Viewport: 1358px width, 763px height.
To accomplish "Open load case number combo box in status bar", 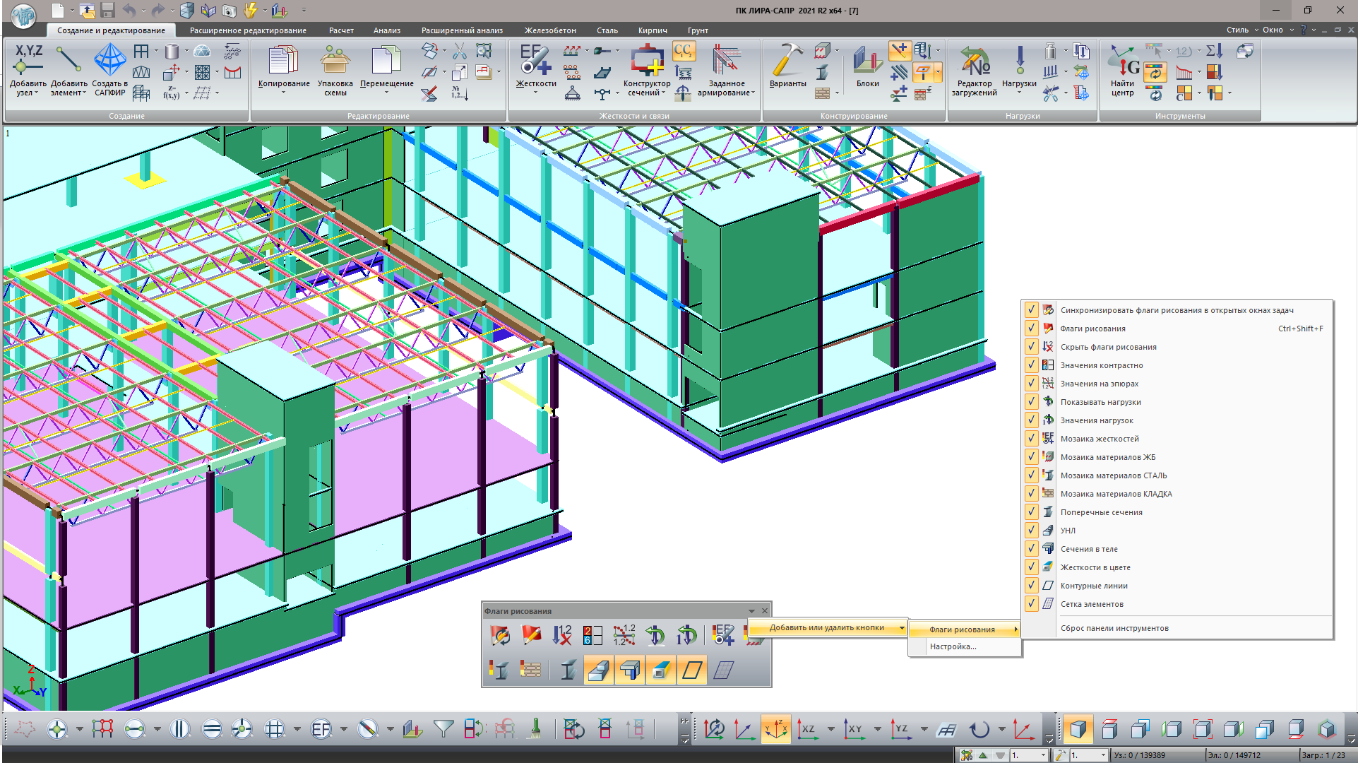I will tap(1028, 755).
